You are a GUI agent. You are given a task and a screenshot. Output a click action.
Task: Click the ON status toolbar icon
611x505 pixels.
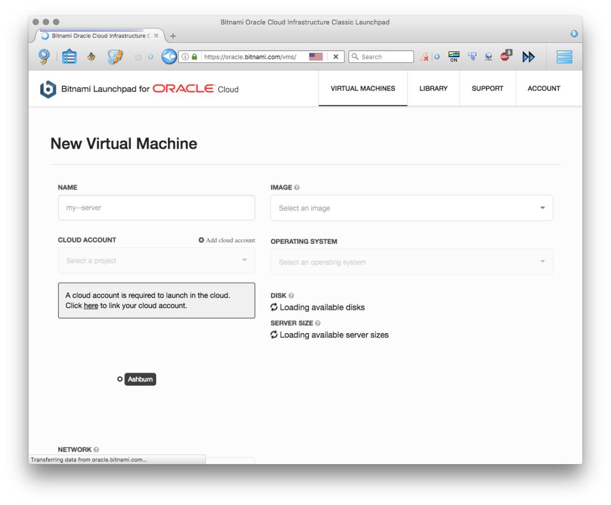pos(454,57)
